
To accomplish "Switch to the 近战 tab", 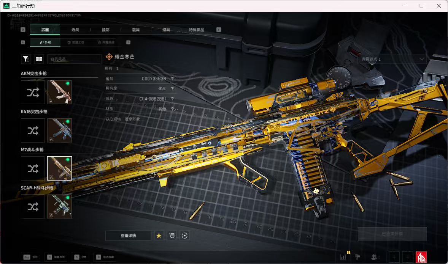I will point(75,30).
